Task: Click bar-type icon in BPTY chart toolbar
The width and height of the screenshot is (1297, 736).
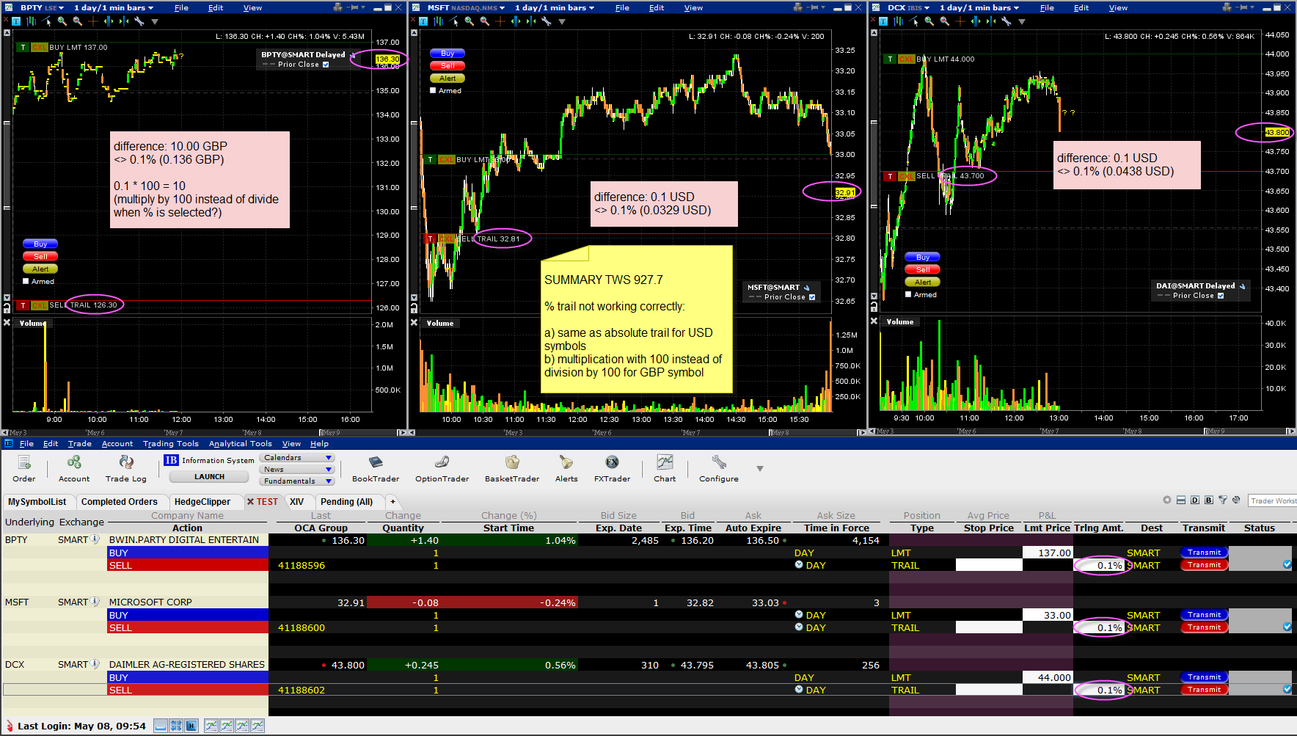Action: point(32,21)
